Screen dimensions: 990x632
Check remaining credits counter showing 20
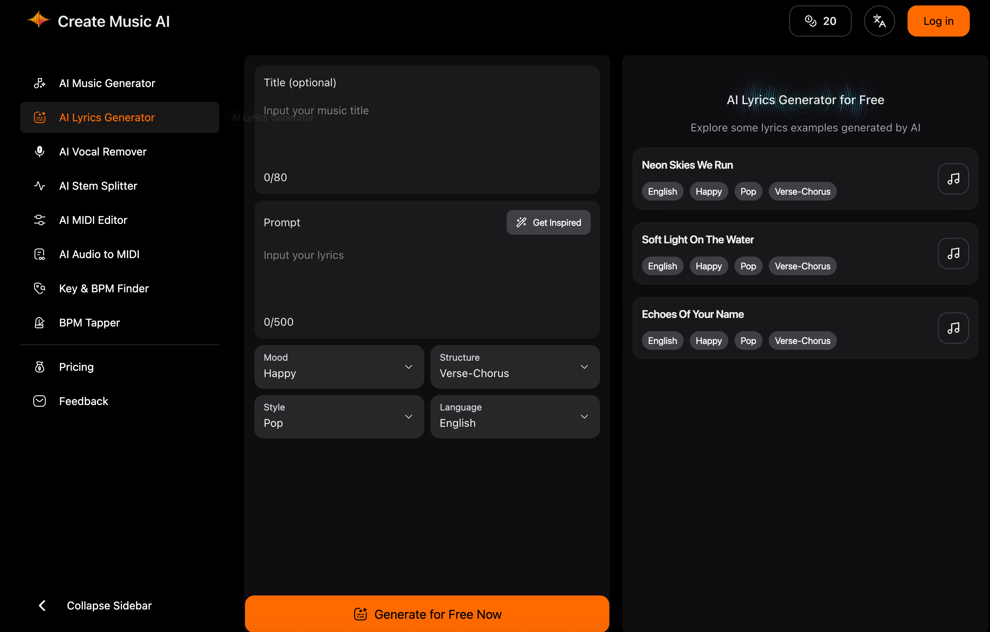[x=820, y=21]
